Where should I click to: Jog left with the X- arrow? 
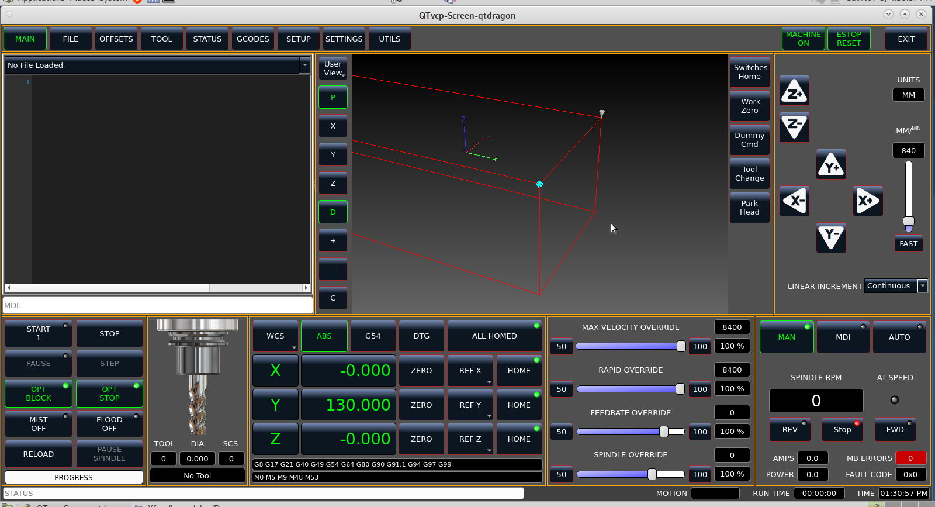(x=794, y=201)
